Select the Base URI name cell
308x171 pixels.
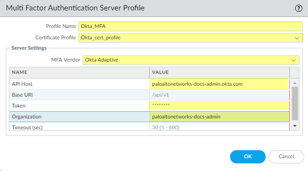79,95
